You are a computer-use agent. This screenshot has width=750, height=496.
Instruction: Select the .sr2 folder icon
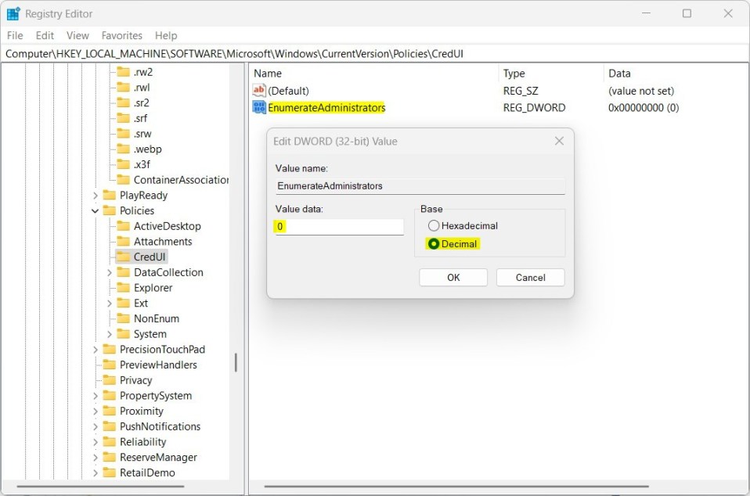[124, 102]
